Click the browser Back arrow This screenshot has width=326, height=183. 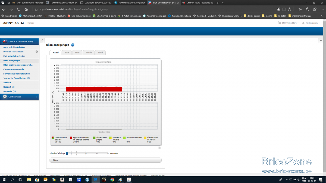click(x=4, y=9)
